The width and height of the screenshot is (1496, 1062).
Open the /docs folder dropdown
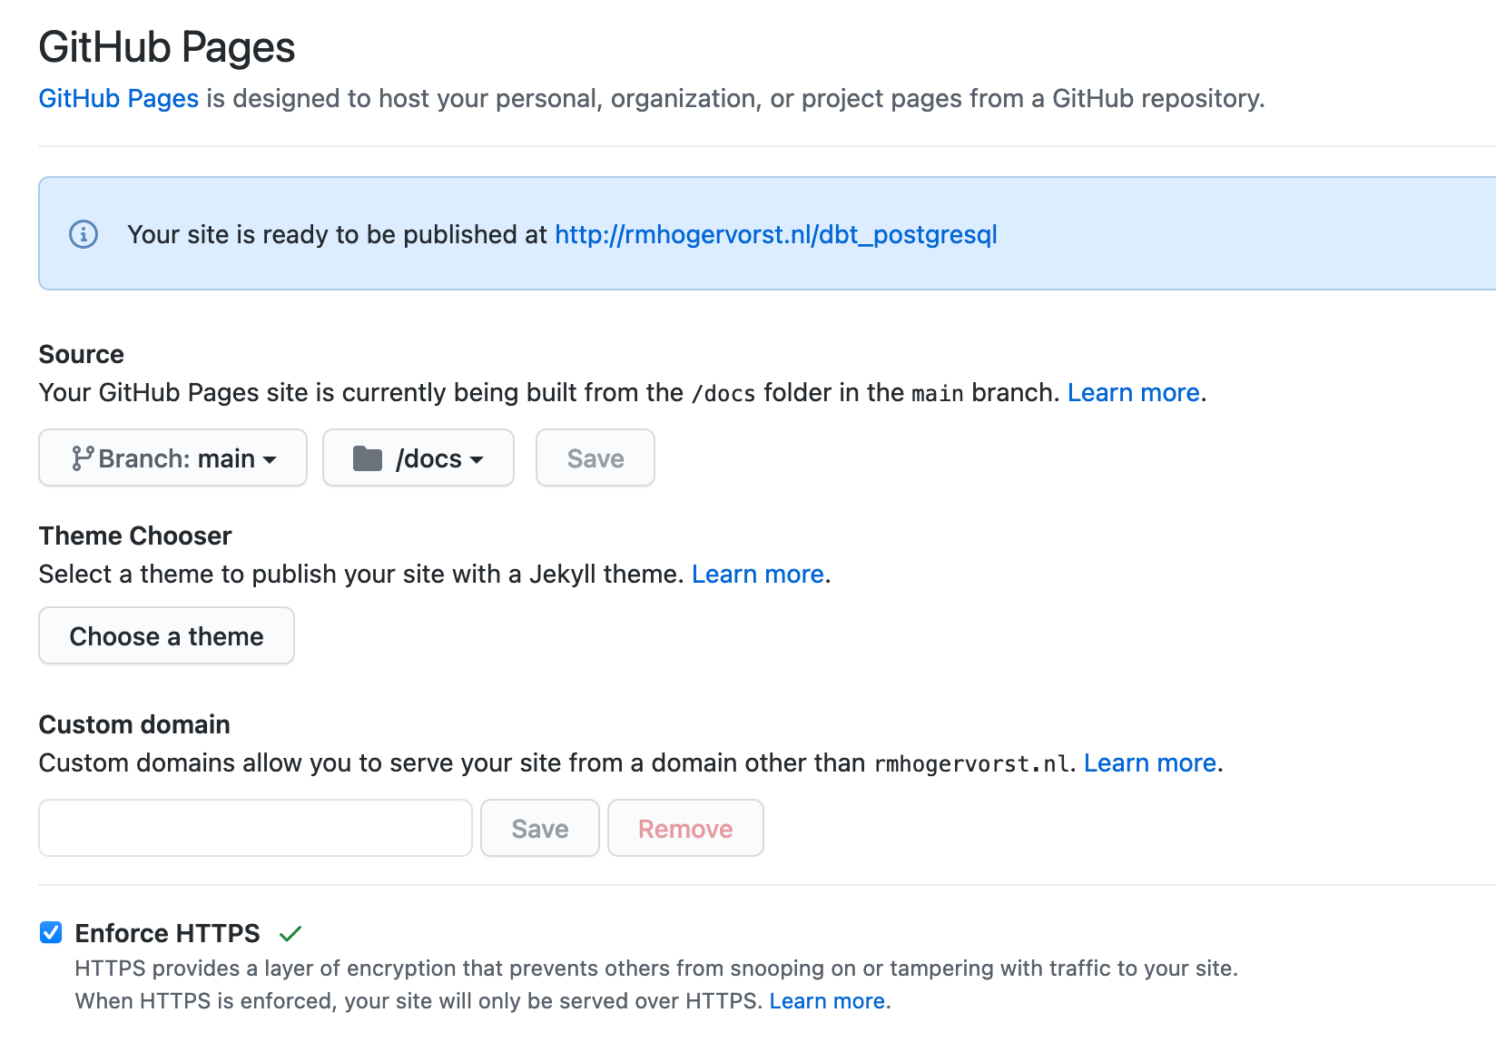click(418, 457)
